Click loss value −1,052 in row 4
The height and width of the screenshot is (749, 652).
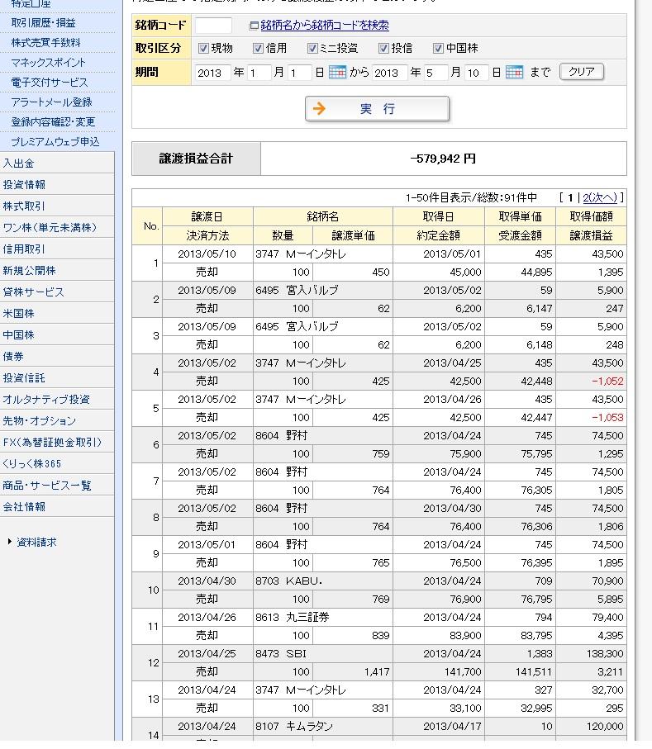pos(607,382)
